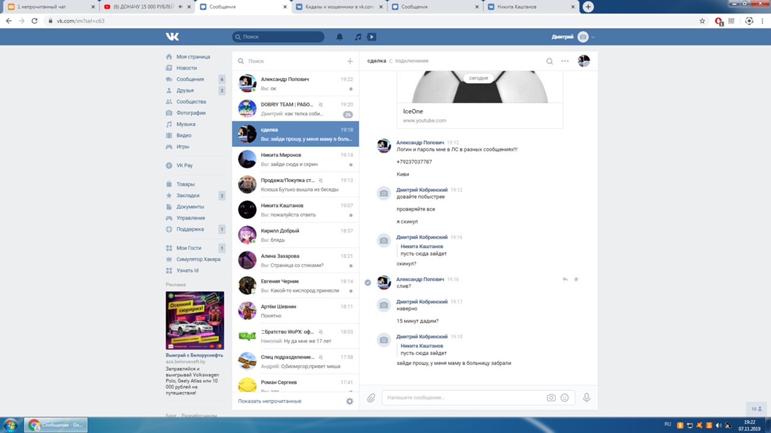
Task: Open dialog settings gear icon
Action: tap(349, 401)
